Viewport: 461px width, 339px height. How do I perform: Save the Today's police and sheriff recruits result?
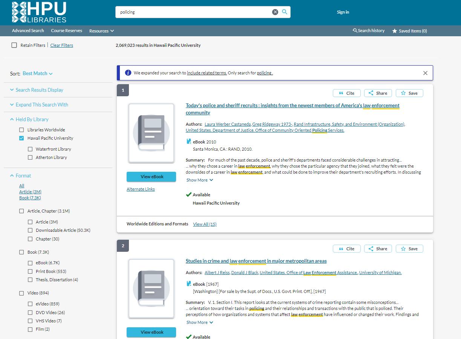[x=409, y=93]
